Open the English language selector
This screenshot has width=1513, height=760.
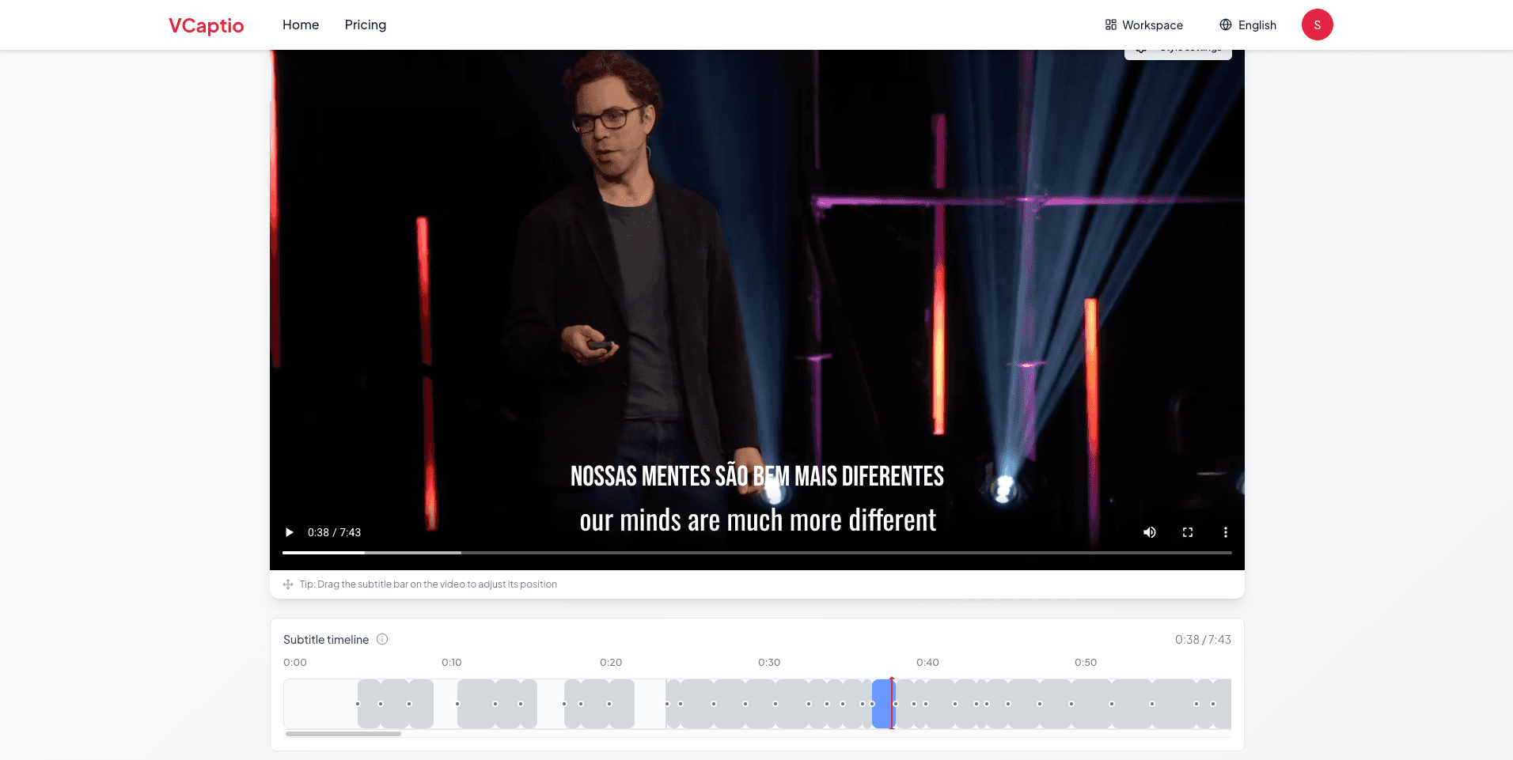[x=1257, y=25]
